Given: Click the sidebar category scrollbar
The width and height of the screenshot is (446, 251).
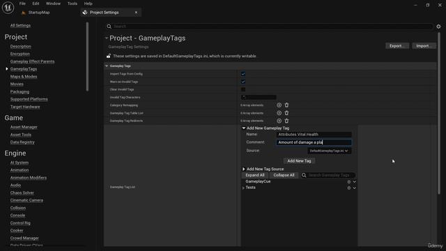Looking at the screenshot, I should (87, 57).
